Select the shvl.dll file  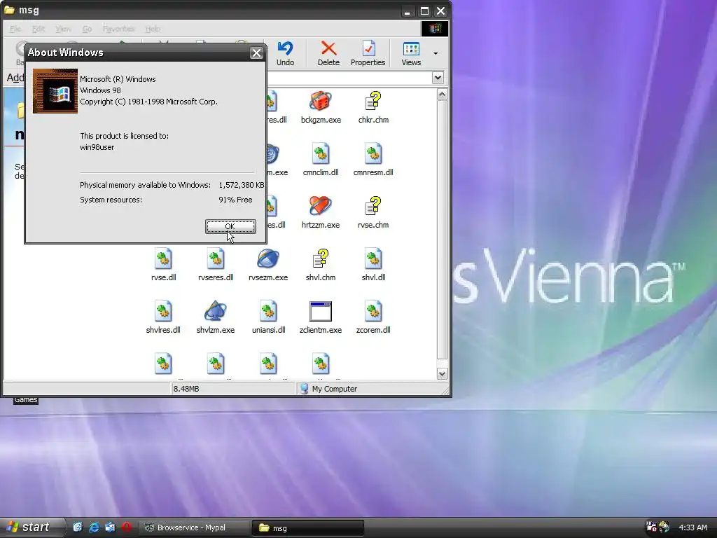pyautogui.click(x=373, y=265)
